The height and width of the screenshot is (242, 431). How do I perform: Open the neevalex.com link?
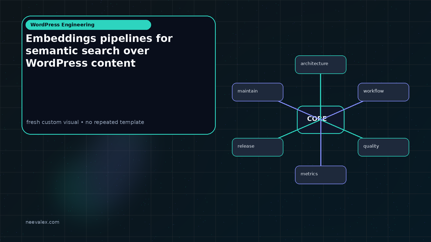click(x=42, y=222)
